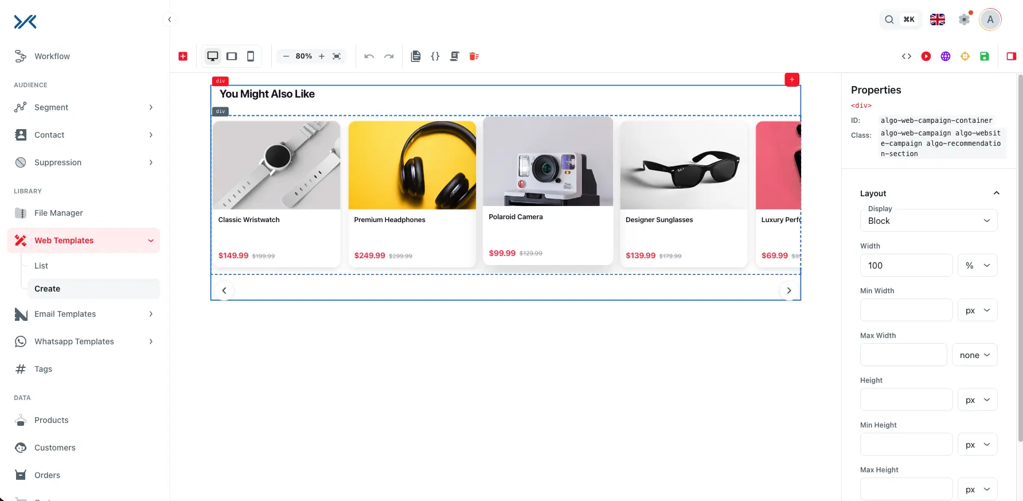
Task: Click the purple globe icon
Action: 946,56
